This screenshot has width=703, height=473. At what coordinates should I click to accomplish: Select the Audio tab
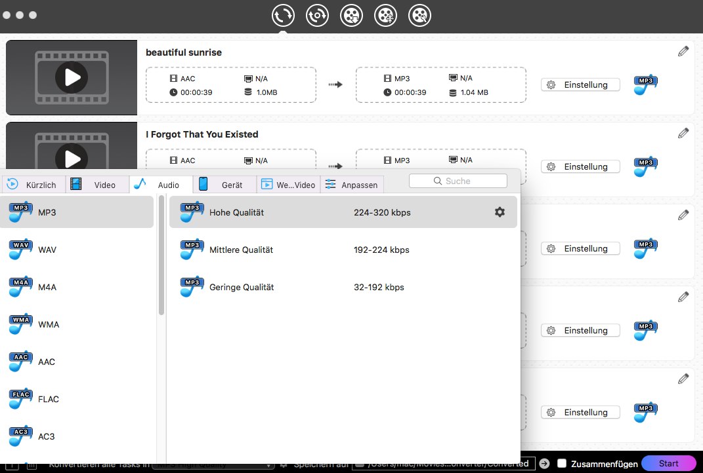[161, 184]
